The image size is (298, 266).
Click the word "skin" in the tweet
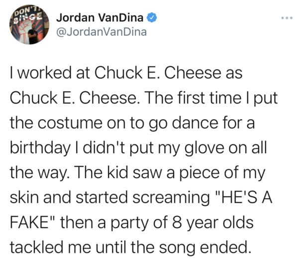point(24,197)
